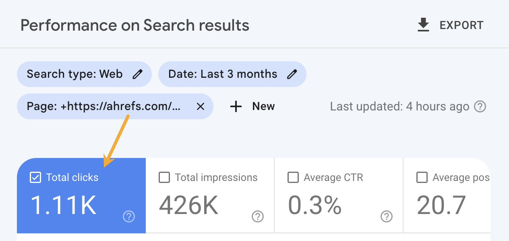Remove the Page filter with the X
The image size is (509, 241).
click(201, 106)
